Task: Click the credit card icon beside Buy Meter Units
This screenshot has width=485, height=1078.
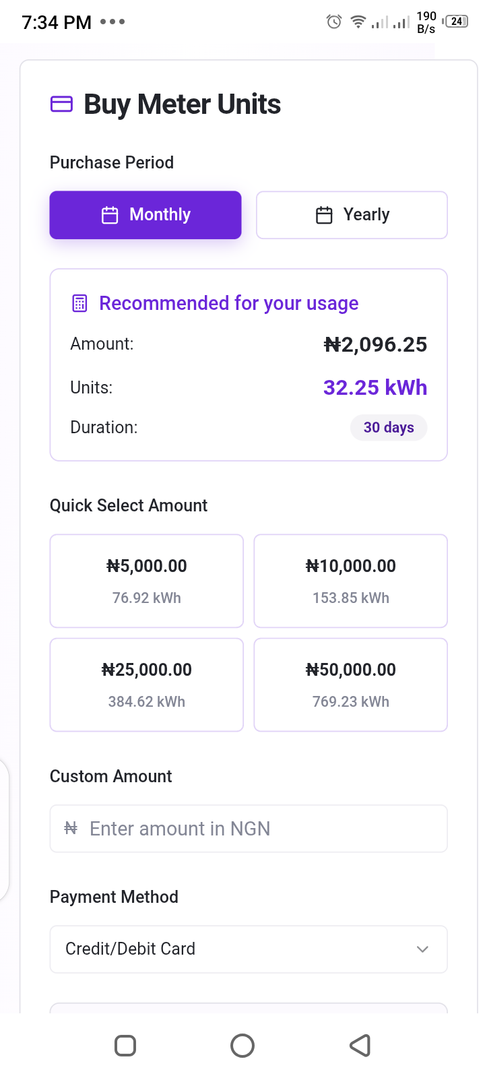Action: [62, 104]
